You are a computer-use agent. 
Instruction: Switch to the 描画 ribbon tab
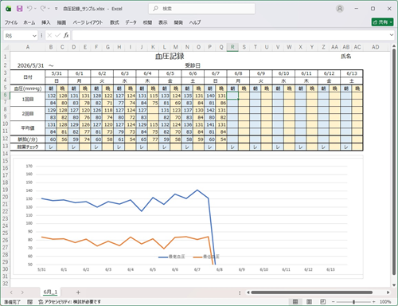click(61, 22)
